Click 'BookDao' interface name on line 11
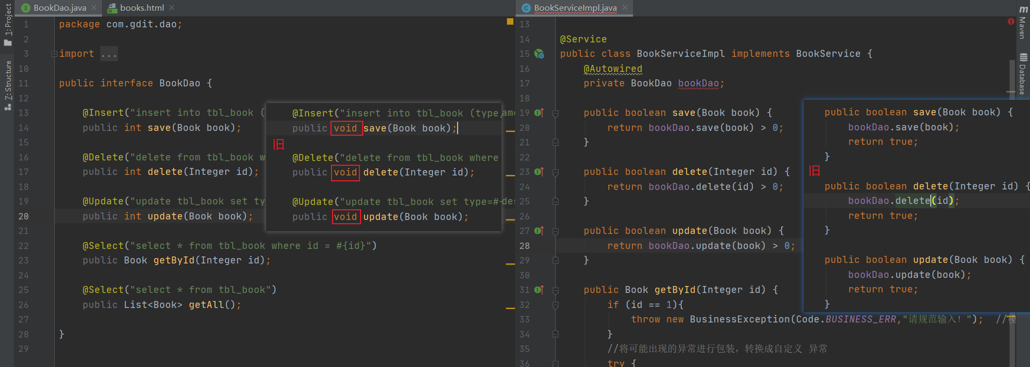This screenshot has width=1030, height=367. (180, 83)
